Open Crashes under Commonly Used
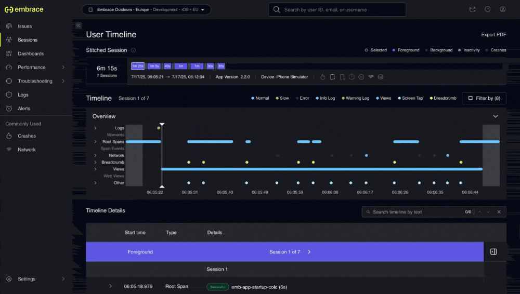 [x=27, y=136]
